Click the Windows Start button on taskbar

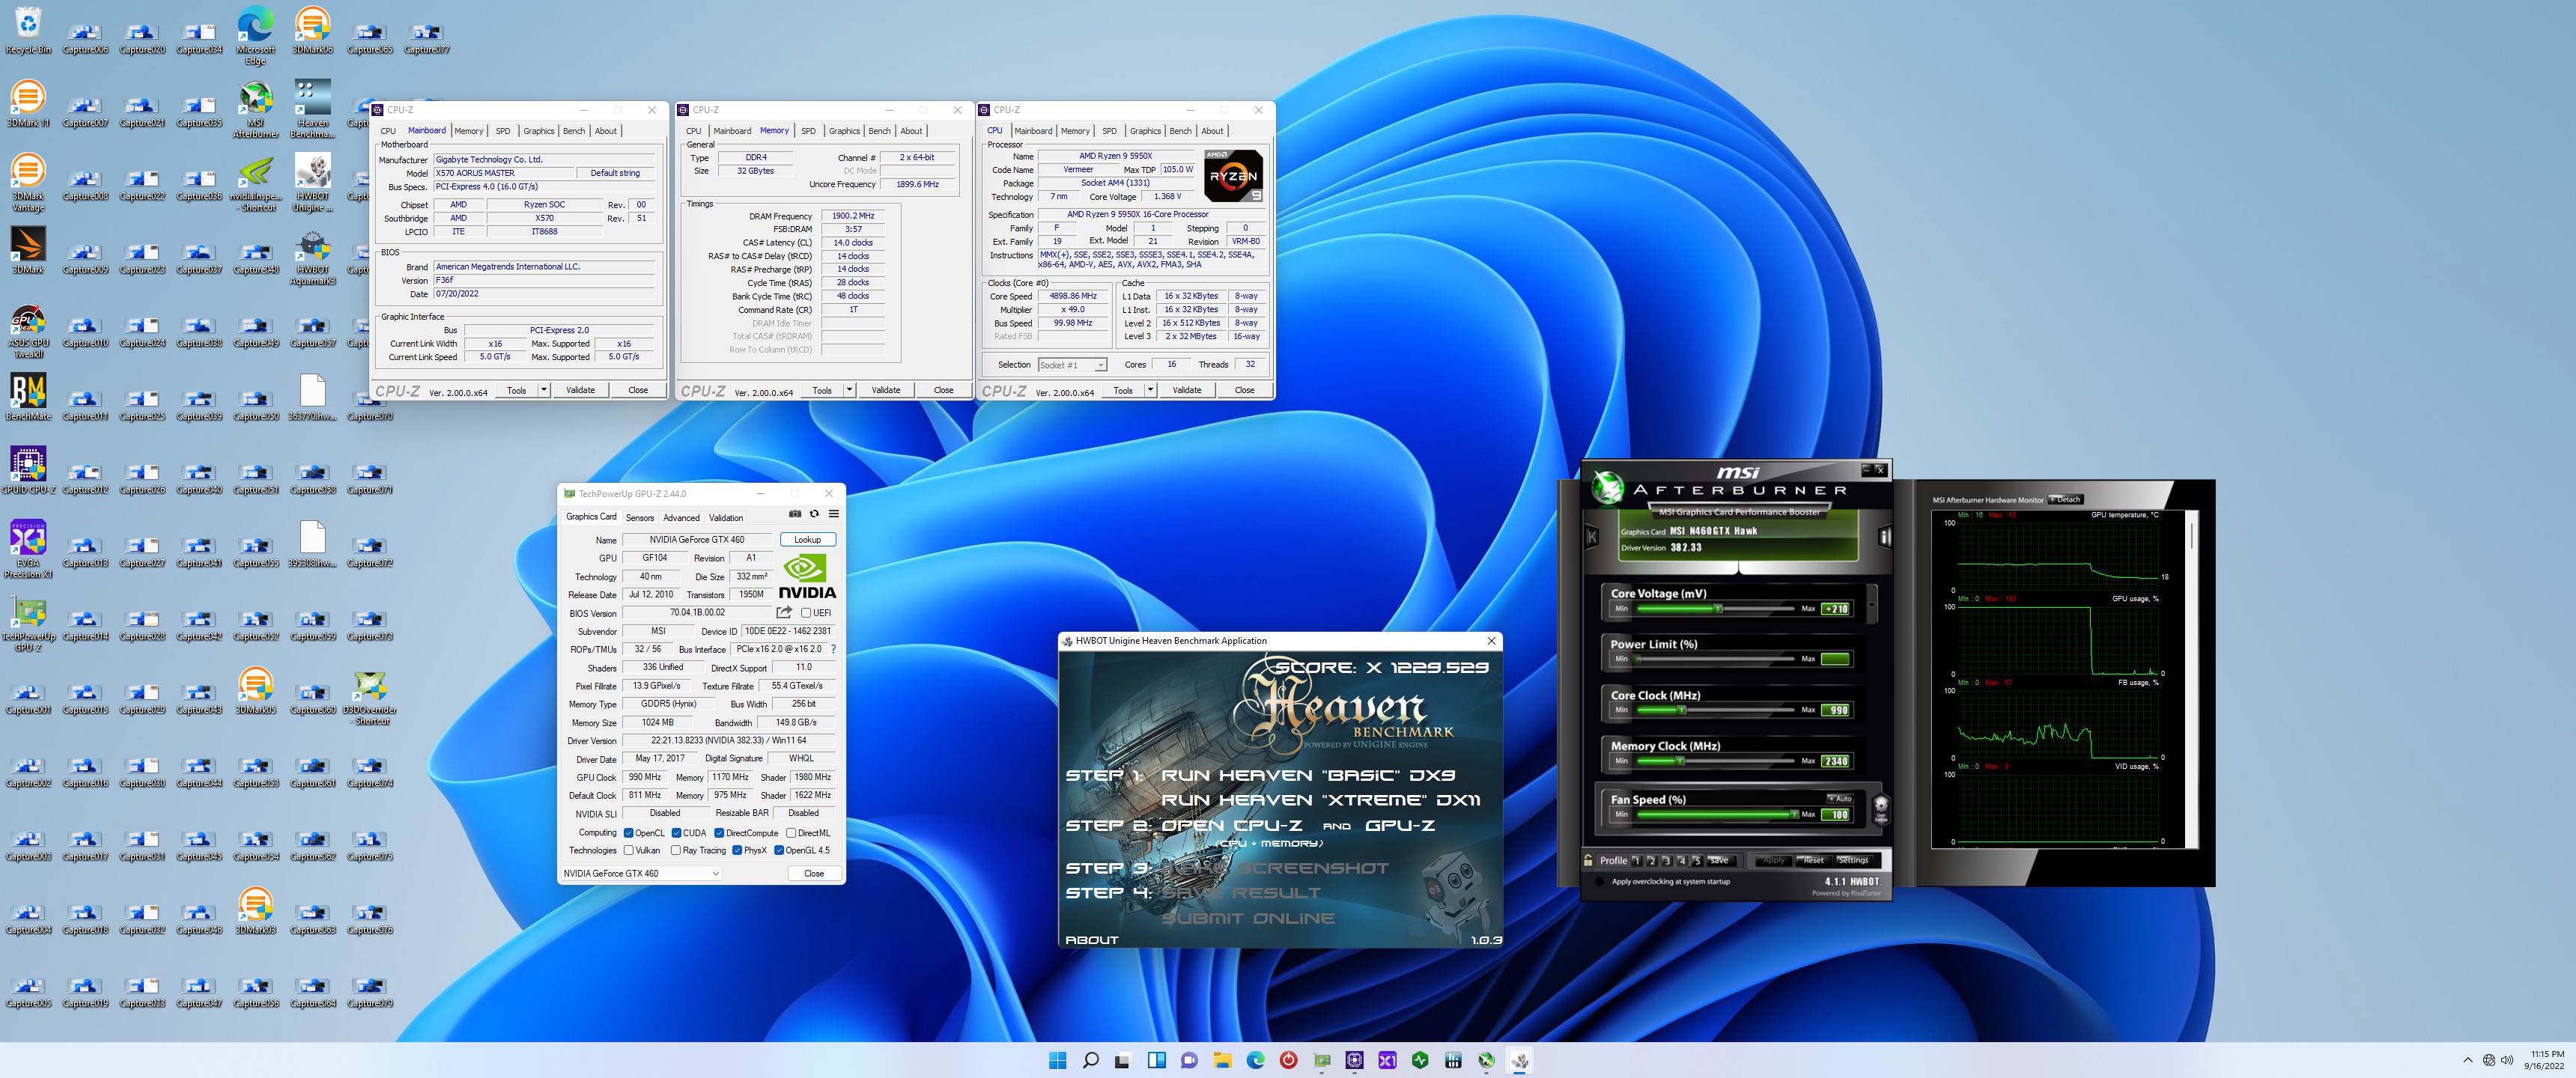(1057, 1060)
